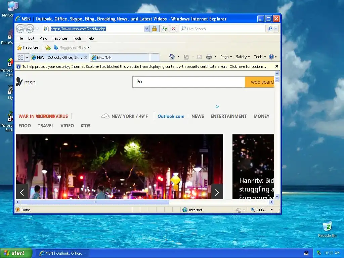The image size is (344, 258).
Task: Open the tab list dropdown arrow
Action: click(27, 58)
